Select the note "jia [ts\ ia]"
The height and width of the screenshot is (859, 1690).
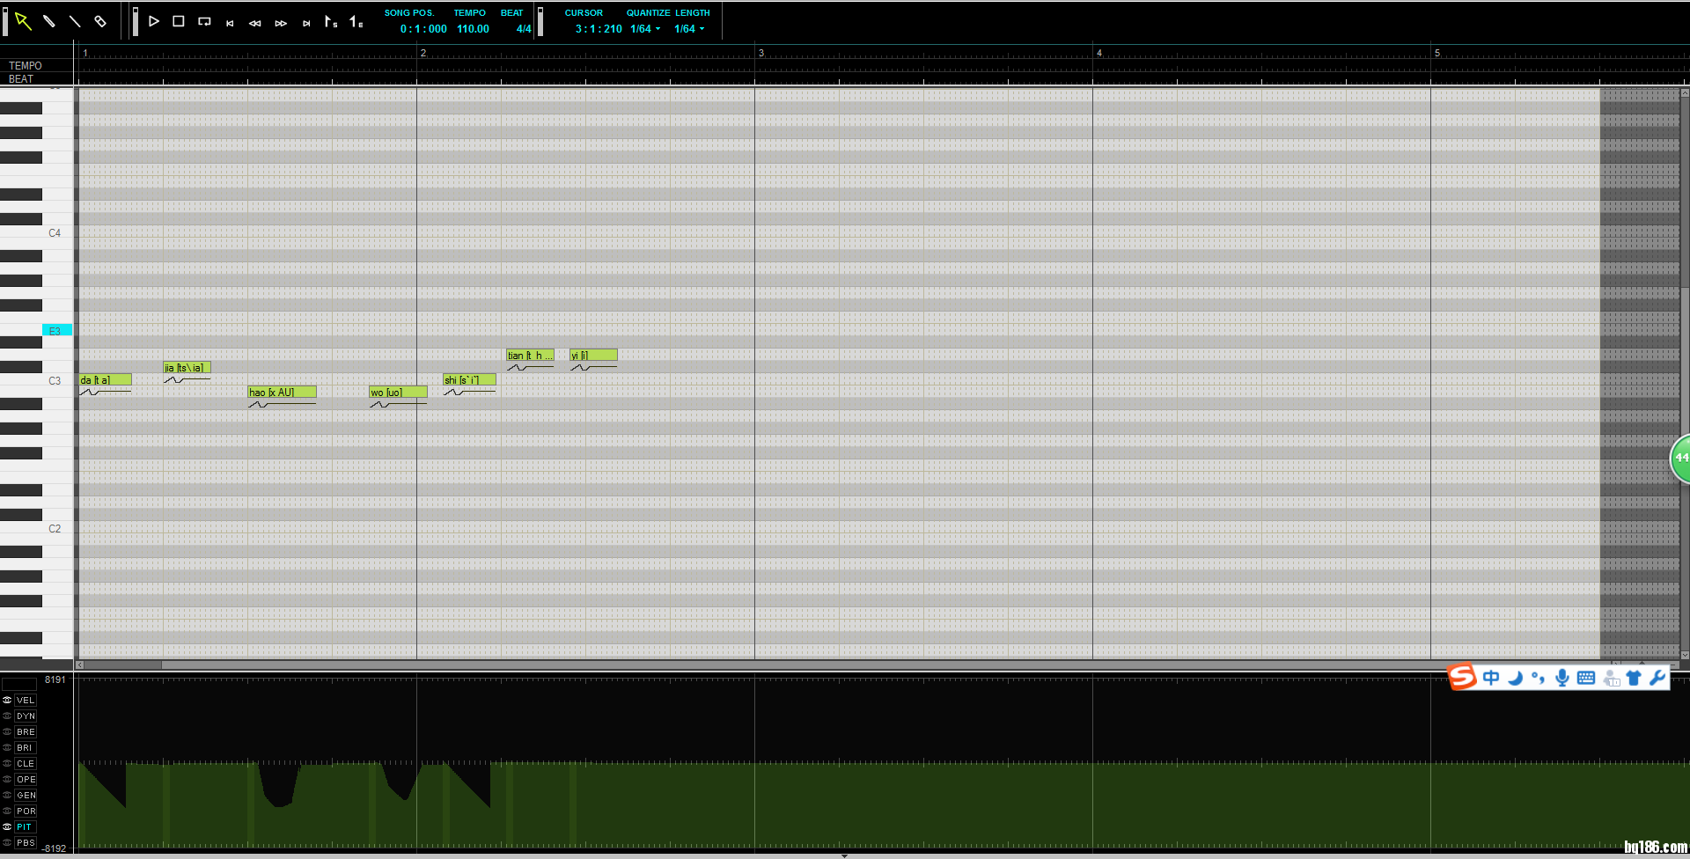point(187,368)
